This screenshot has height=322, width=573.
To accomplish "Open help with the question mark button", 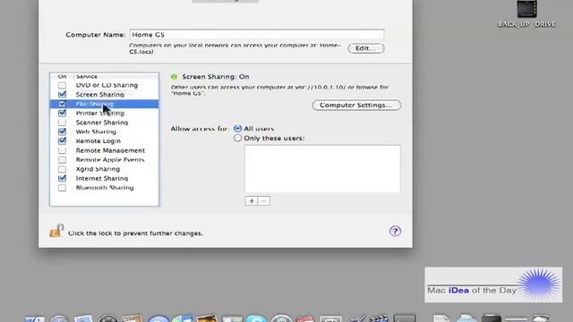I will click(x=395, y=231).
